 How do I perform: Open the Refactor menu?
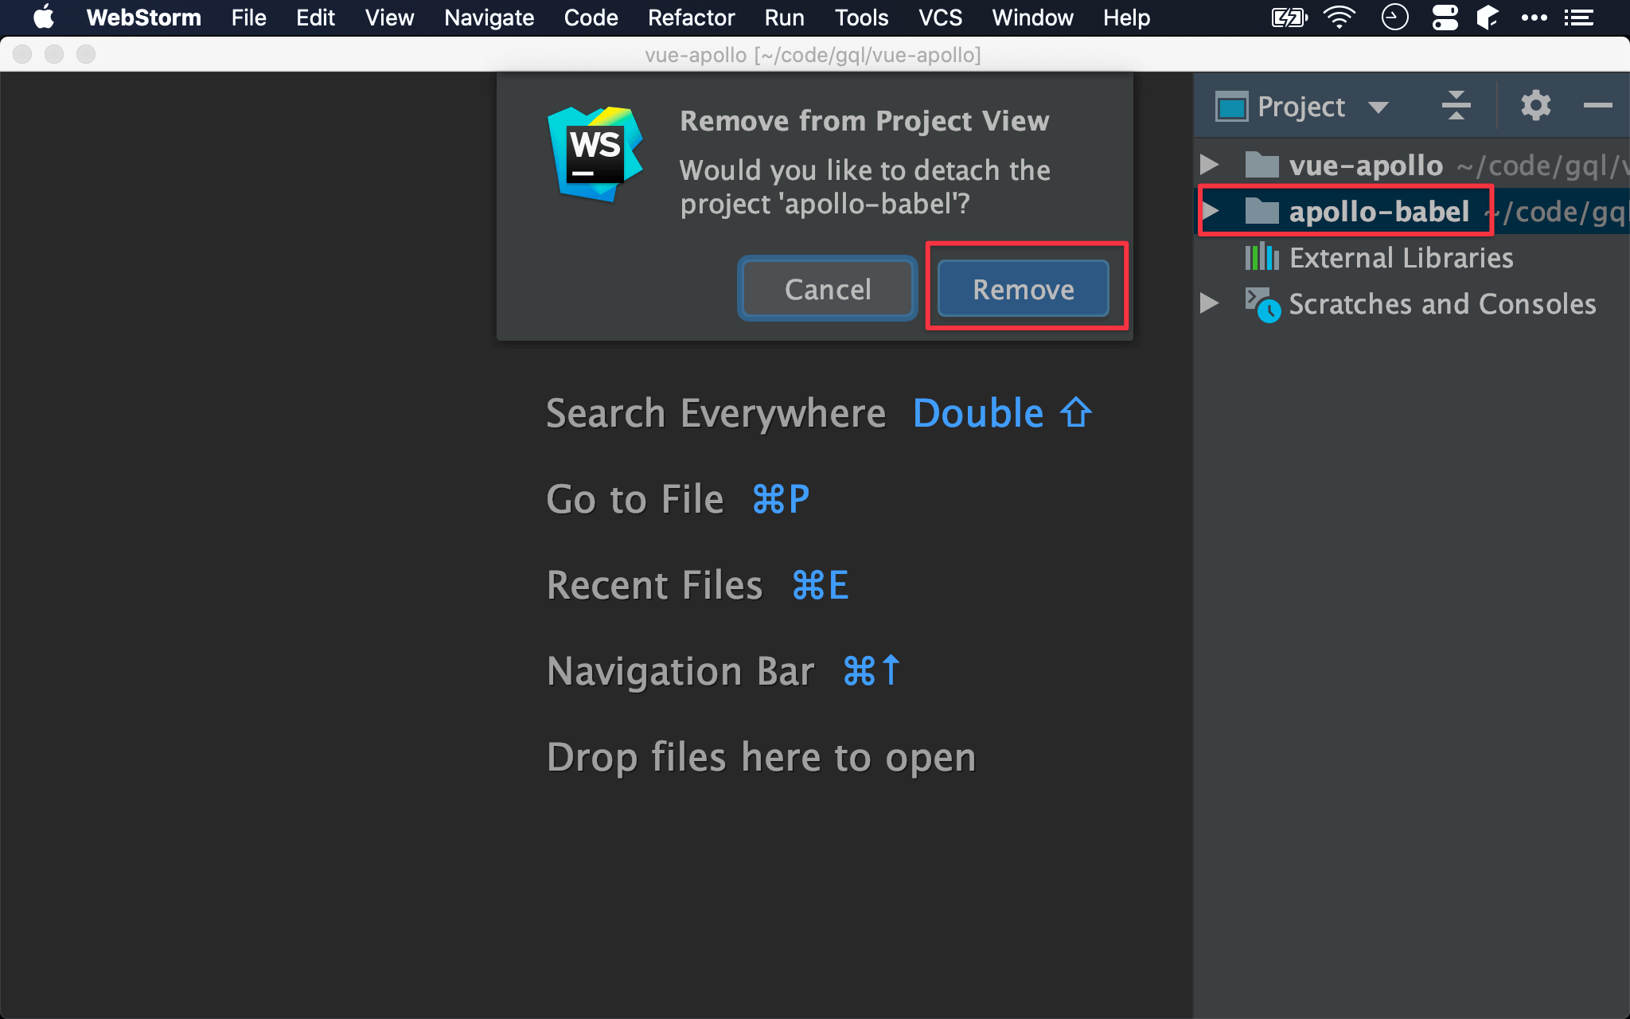pyautogui.click(x=691, y=18)
